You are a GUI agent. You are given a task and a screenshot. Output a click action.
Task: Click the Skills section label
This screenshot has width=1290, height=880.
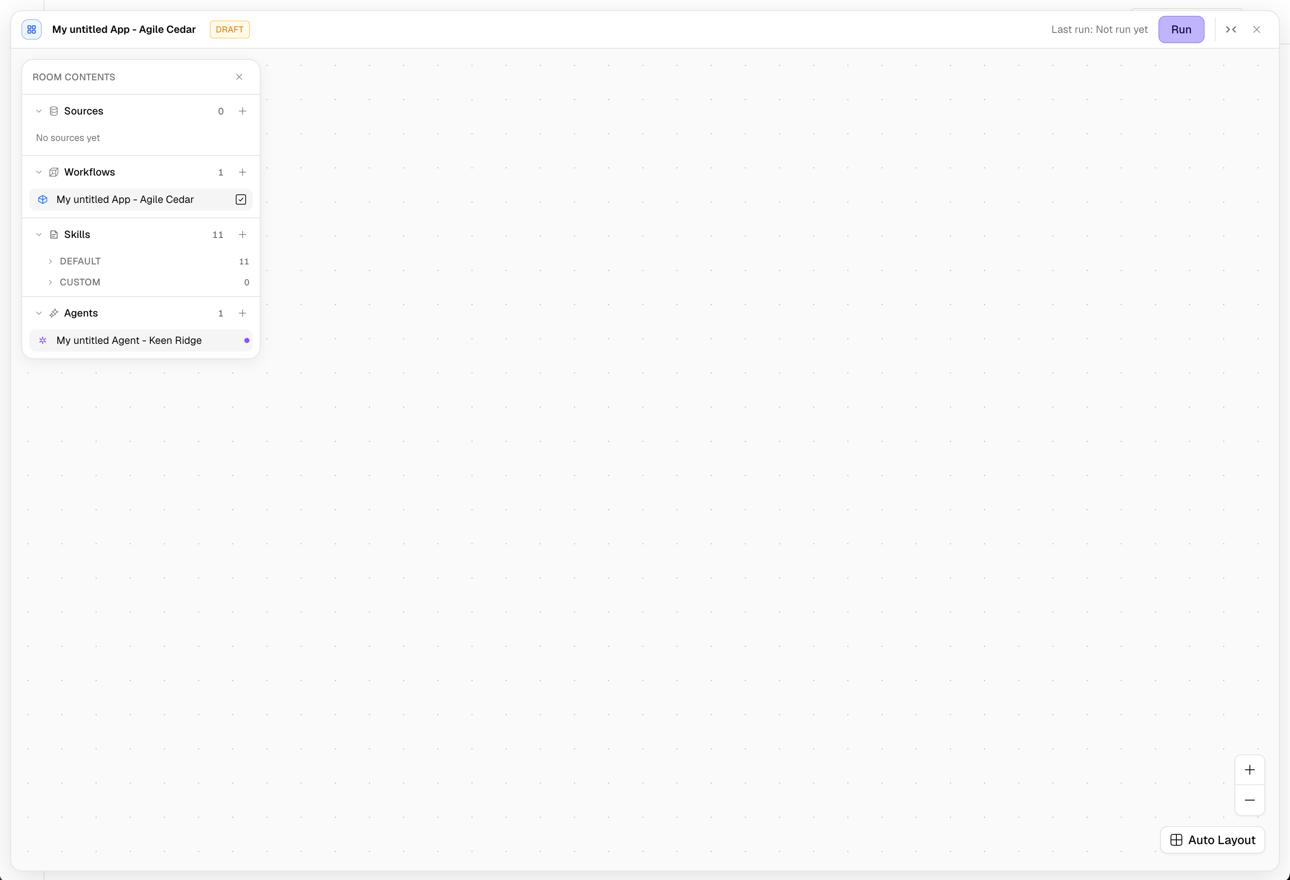point(77,234)
